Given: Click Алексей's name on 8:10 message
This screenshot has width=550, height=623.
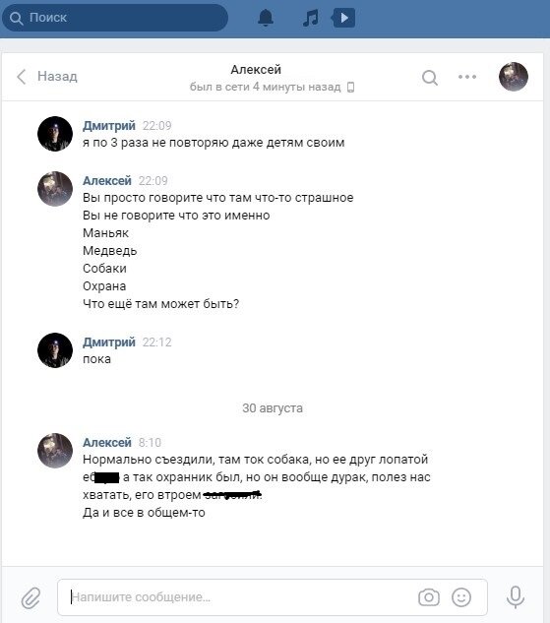Looking at the screenshot, I should 107,442.
